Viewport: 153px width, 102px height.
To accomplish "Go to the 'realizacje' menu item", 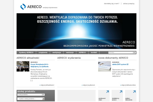I will point(70,53).
